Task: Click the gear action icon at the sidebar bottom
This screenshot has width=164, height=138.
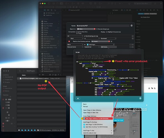Action: tap(43, 75)
